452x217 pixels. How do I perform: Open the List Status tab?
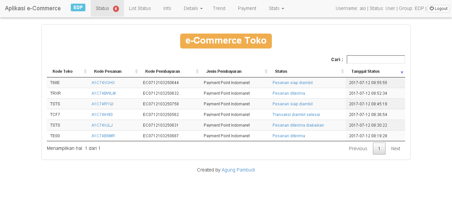(x=140, y=8)
